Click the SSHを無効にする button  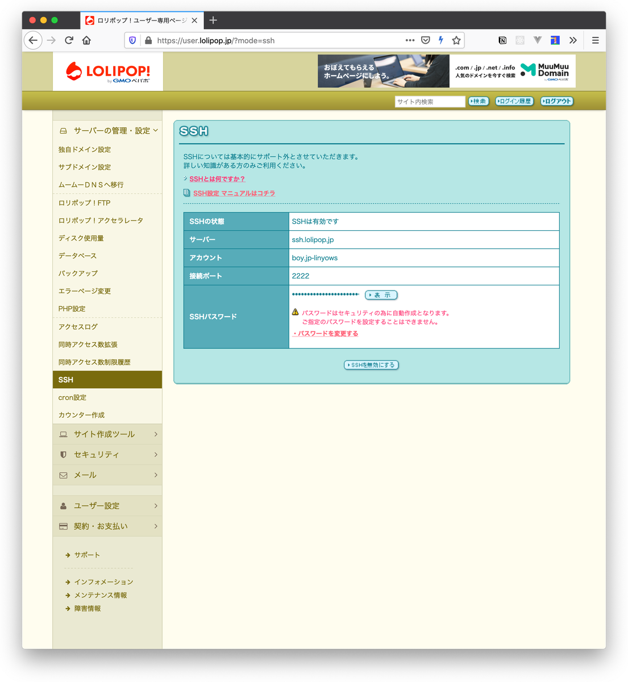coord(371,364)
